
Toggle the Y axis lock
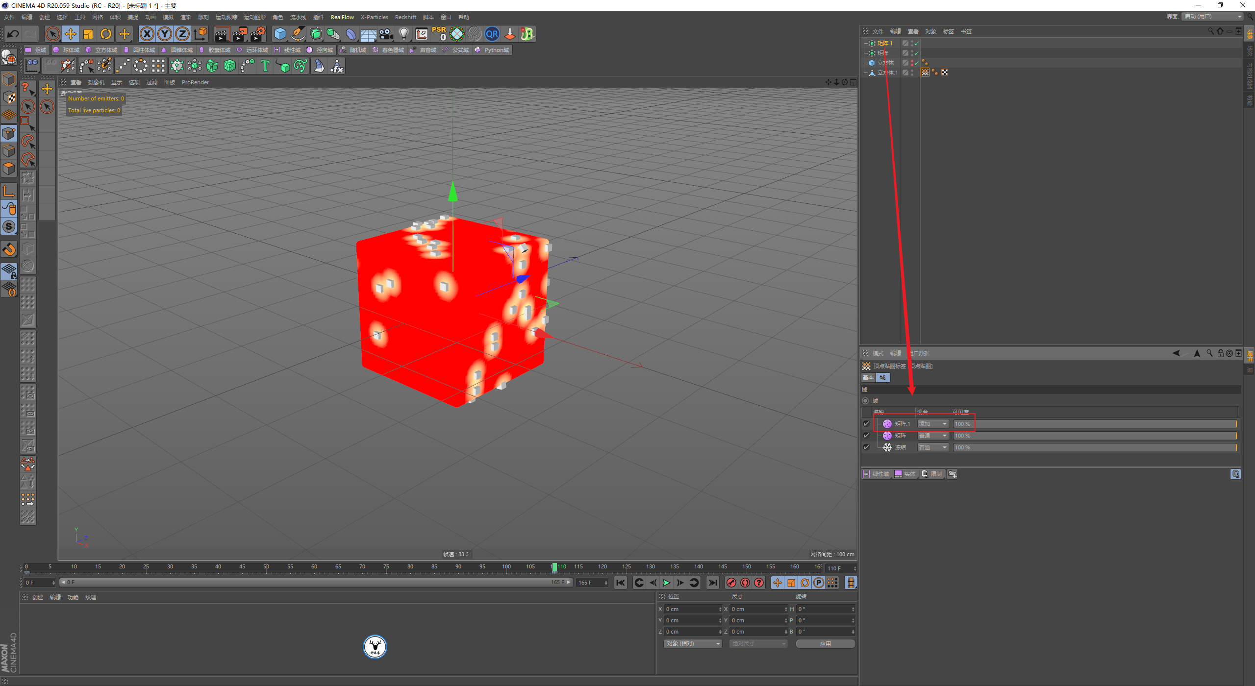pos(165,34)
